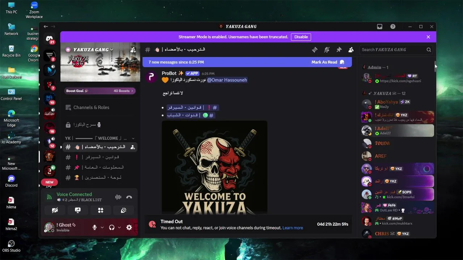The width and height of the screenshot is (463, 260).
Task: Toggle noise suppression waveform icon
Action: click(118, 197)
